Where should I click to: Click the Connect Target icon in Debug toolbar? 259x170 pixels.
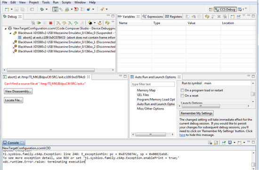33,23
